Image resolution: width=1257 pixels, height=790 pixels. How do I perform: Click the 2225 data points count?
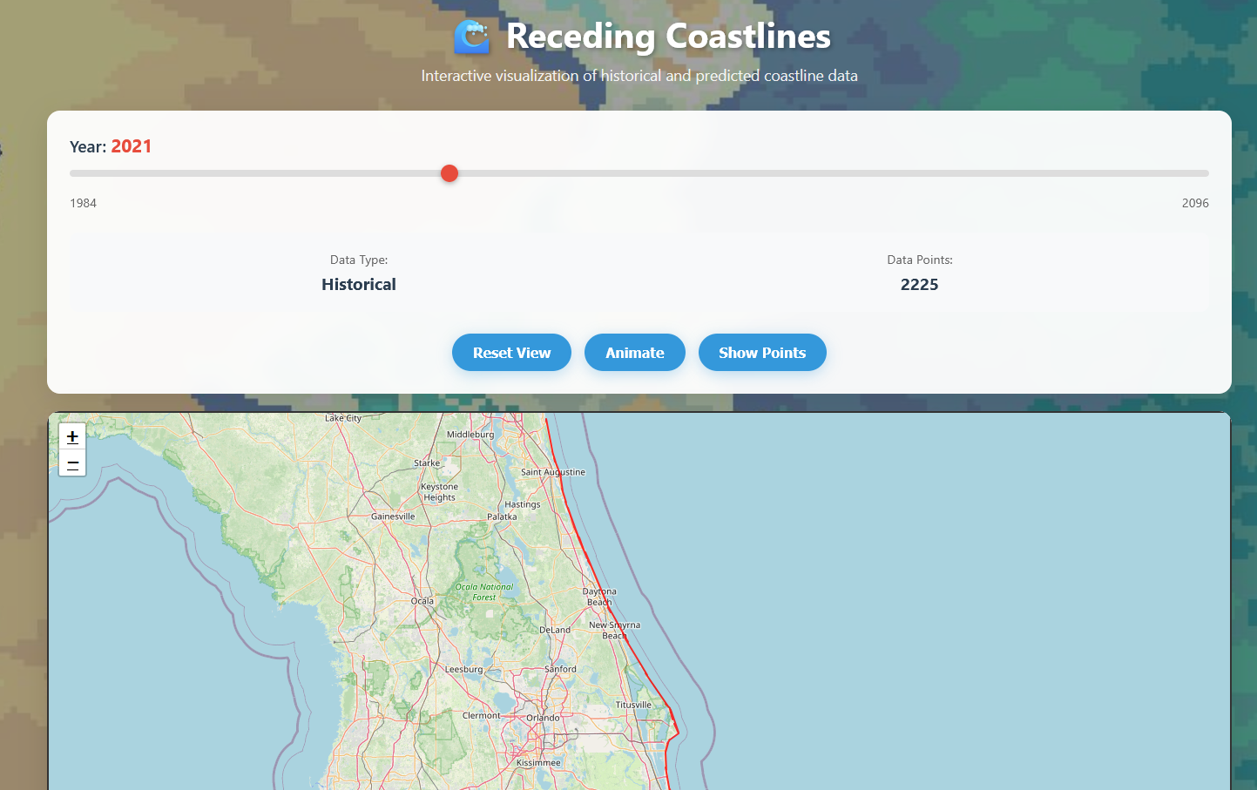click(919, 285)
